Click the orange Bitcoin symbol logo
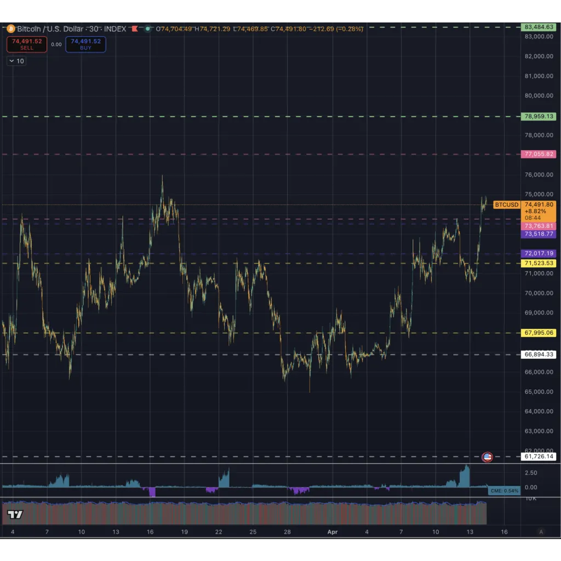561x561 pixels. point(11,28)
